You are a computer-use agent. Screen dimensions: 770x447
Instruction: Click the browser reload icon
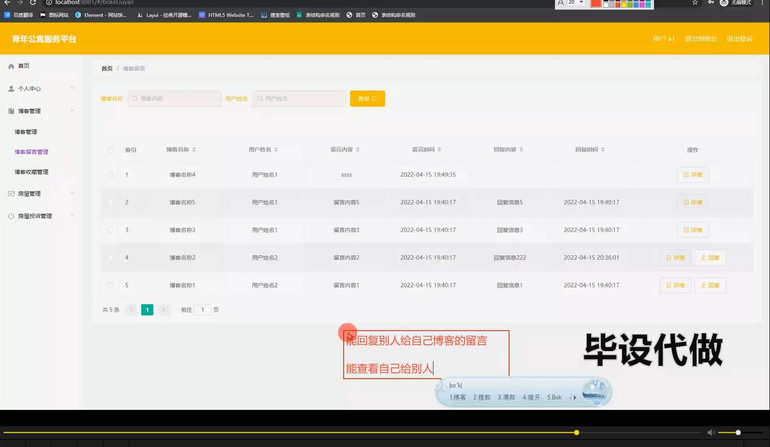[33, 3]
